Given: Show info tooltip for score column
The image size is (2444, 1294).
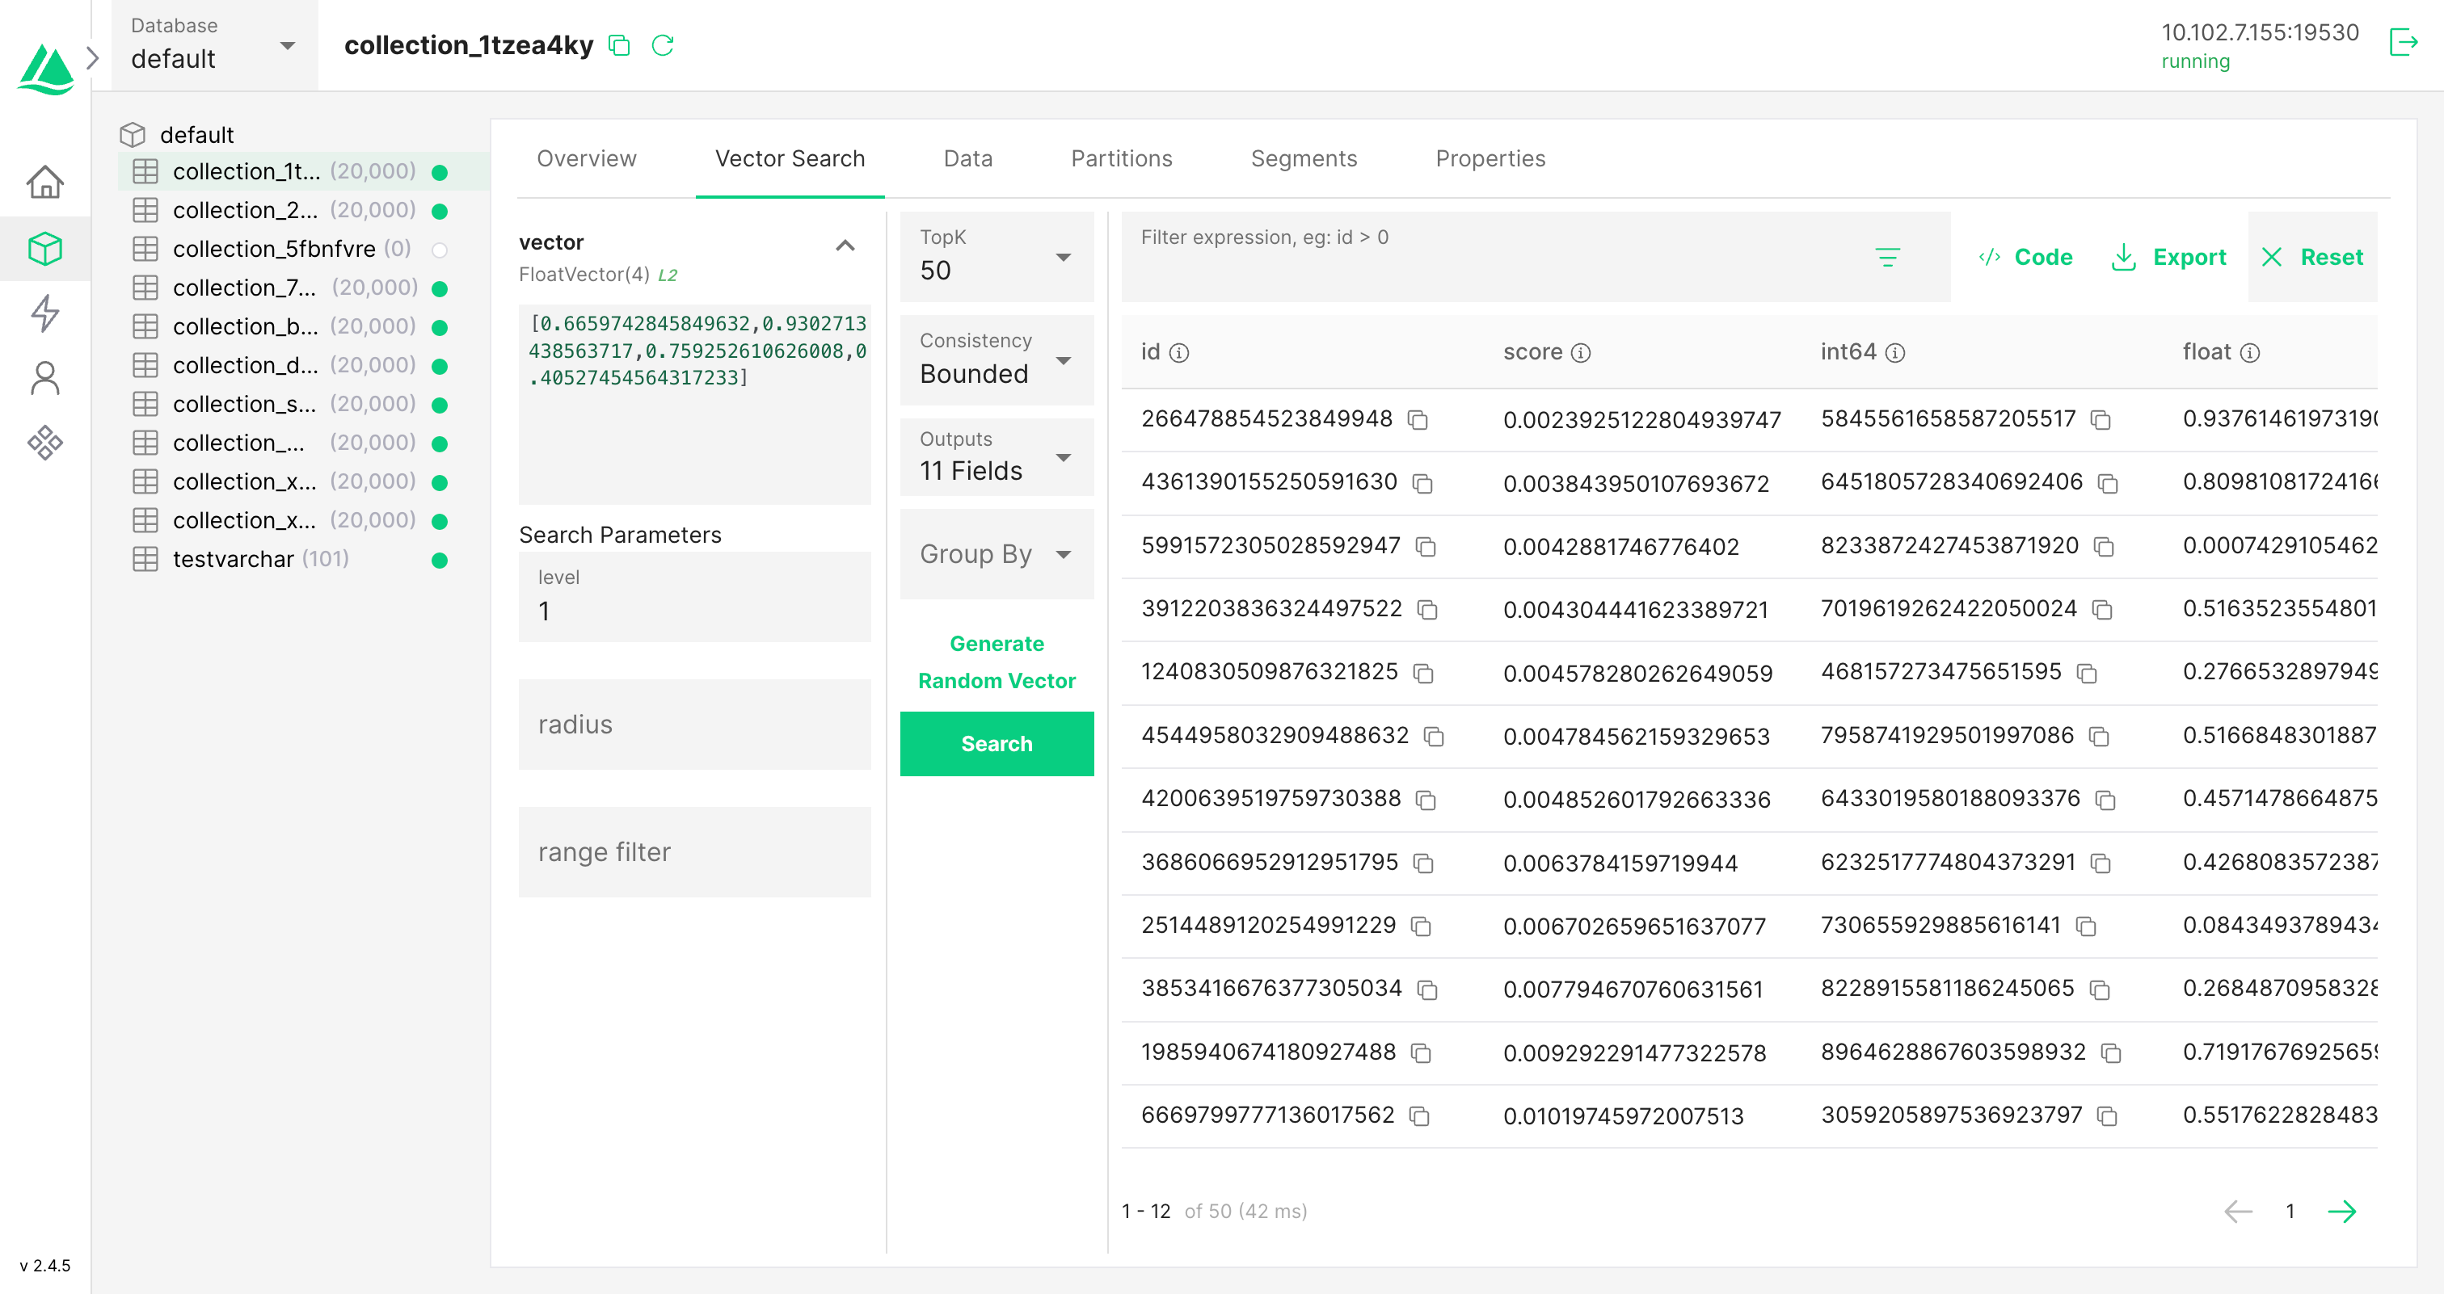Looking at the screenshot, I should tap(1581, 354).
